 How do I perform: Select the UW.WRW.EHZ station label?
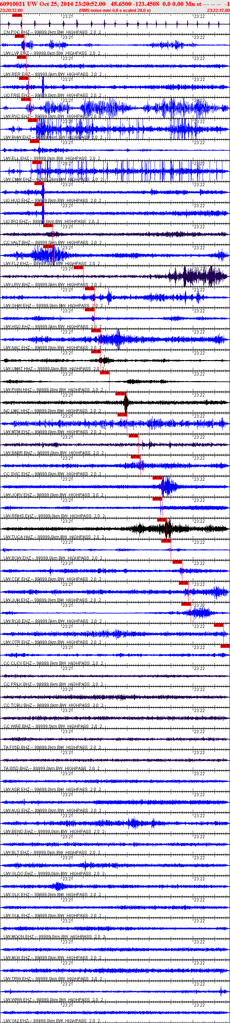pyautogui.click(x=53, y=1000)
